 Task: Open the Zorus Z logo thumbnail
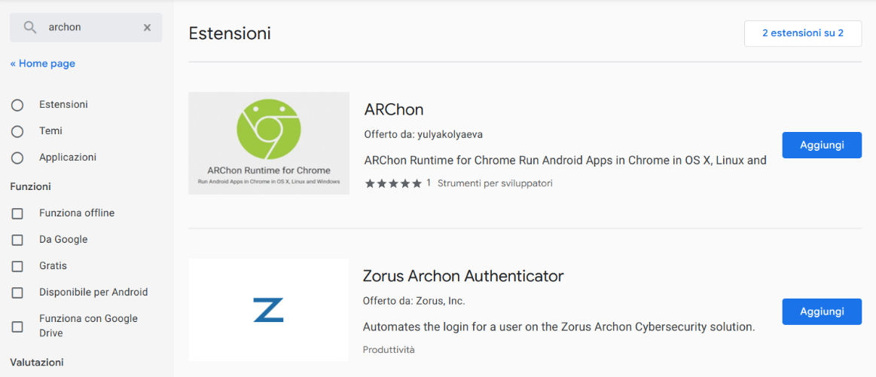268,309
